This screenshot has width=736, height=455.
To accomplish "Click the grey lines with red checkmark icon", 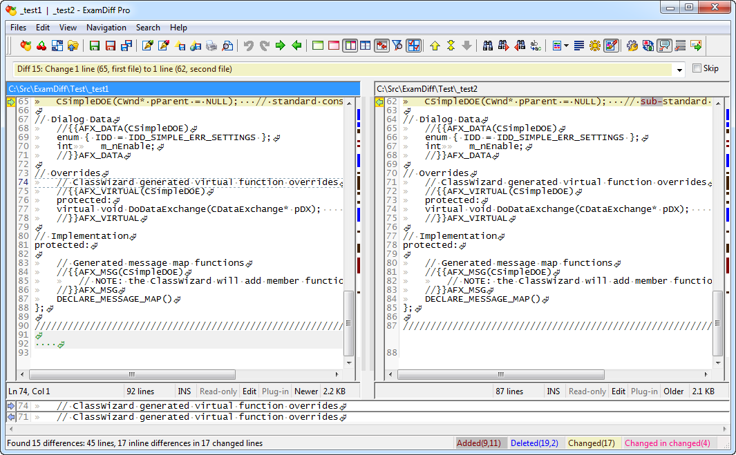I will click(680, 46).
